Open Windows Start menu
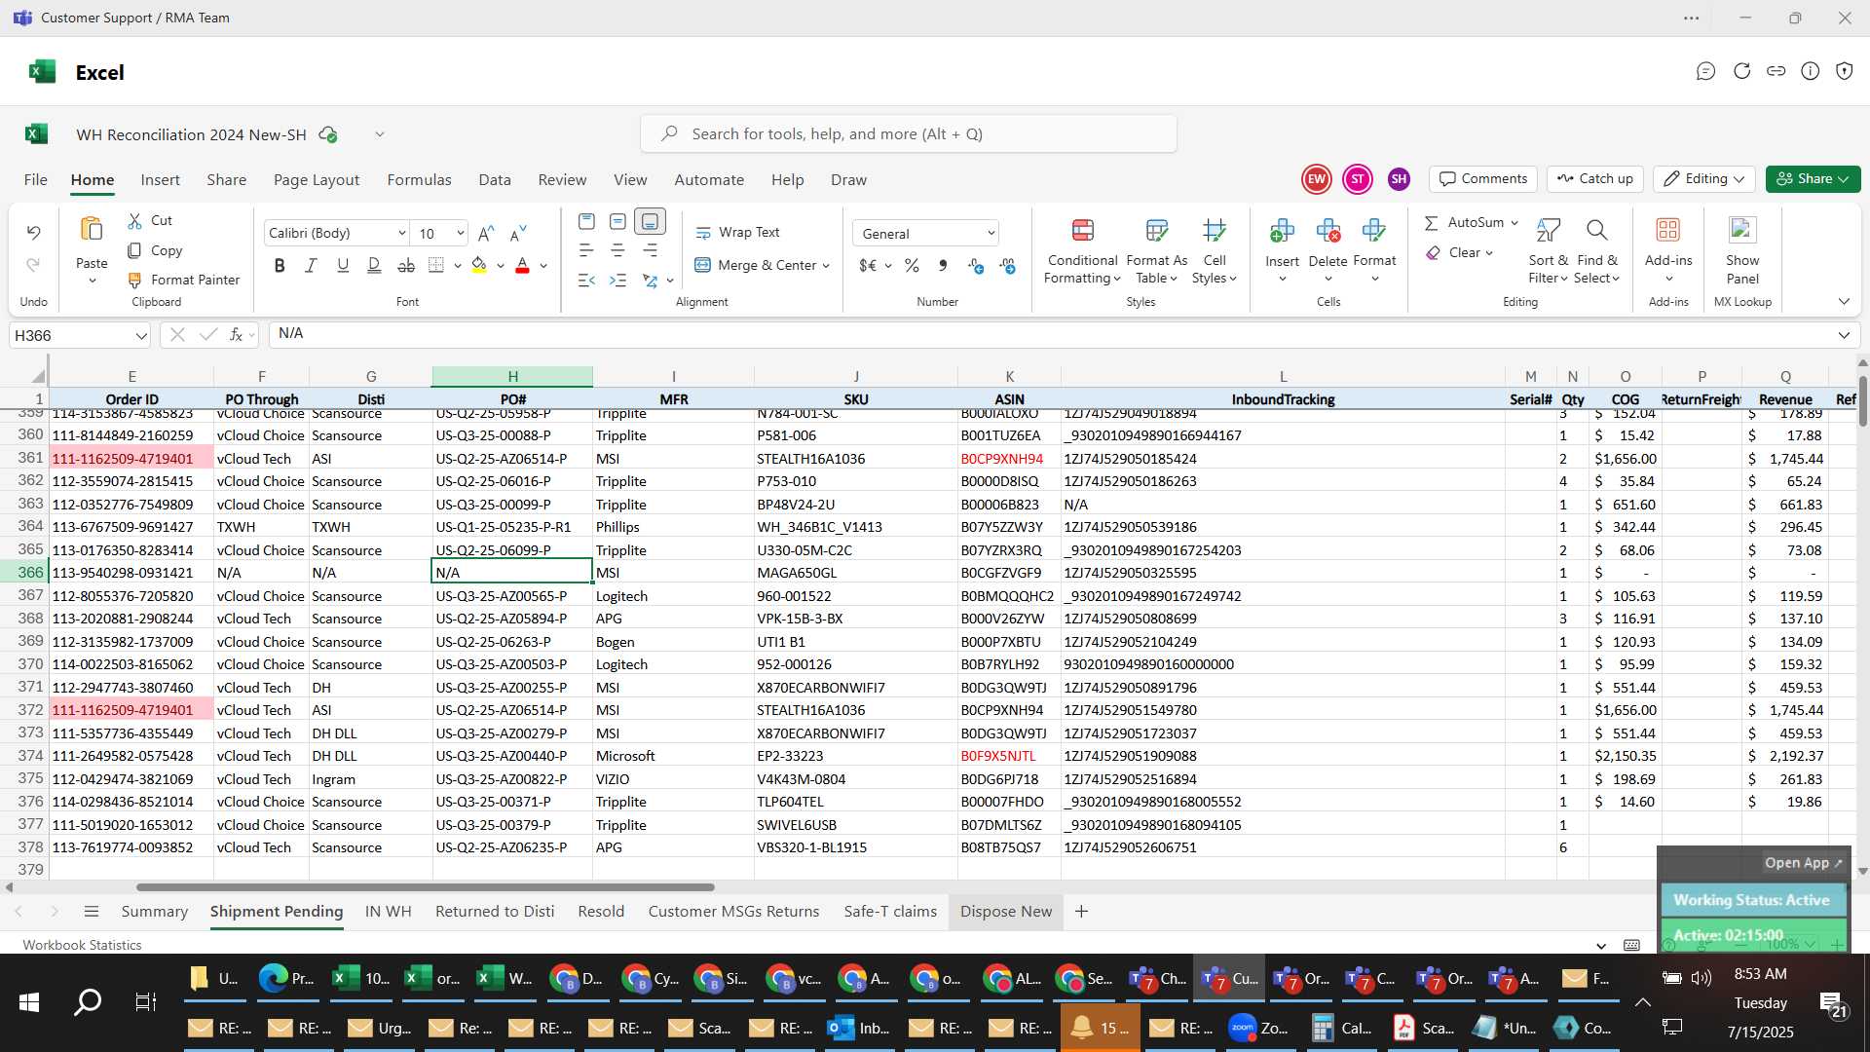Screen dimensions: 1870x1052 pos(28,1002)
